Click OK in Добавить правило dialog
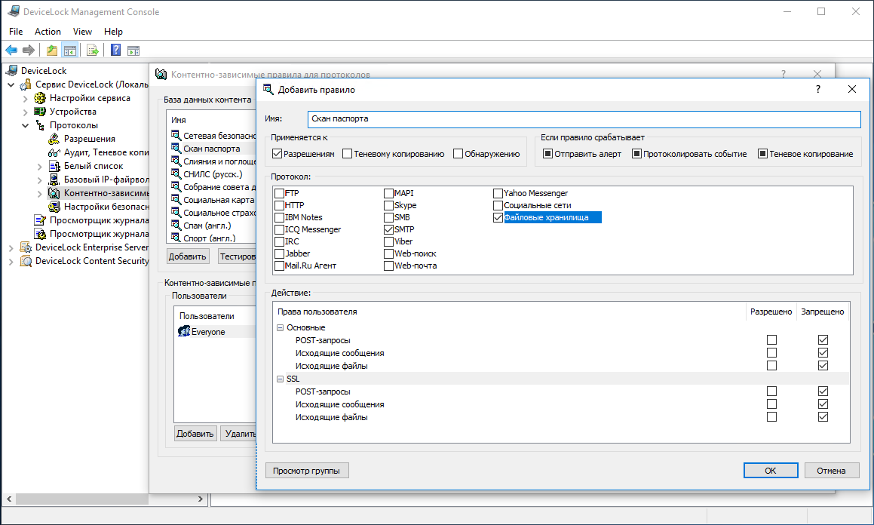 tap(771, 471)
